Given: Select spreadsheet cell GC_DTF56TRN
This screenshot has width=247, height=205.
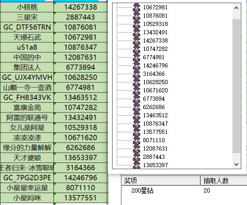Looking at the screenshot, I should (27, 27).
